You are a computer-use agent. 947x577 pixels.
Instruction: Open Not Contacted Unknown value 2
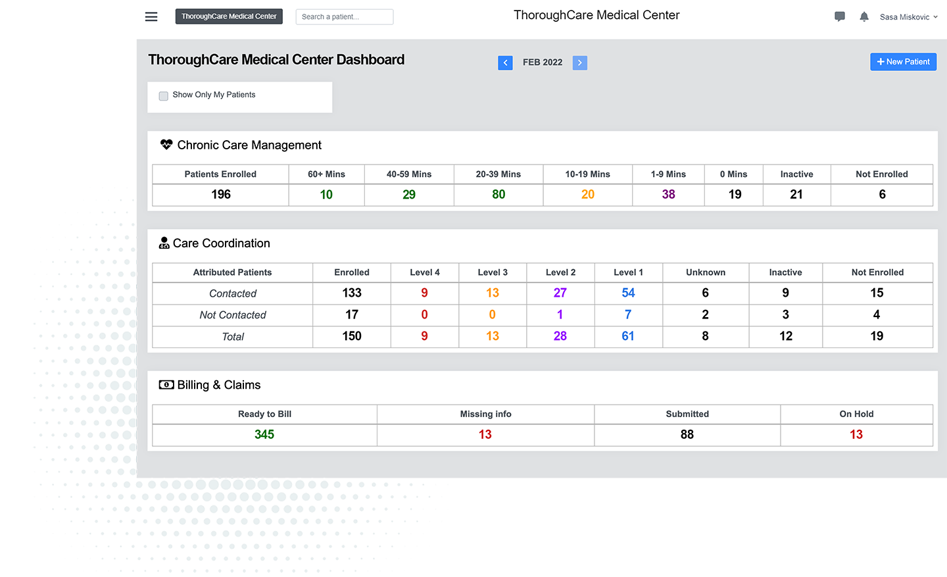coord(705,314)
